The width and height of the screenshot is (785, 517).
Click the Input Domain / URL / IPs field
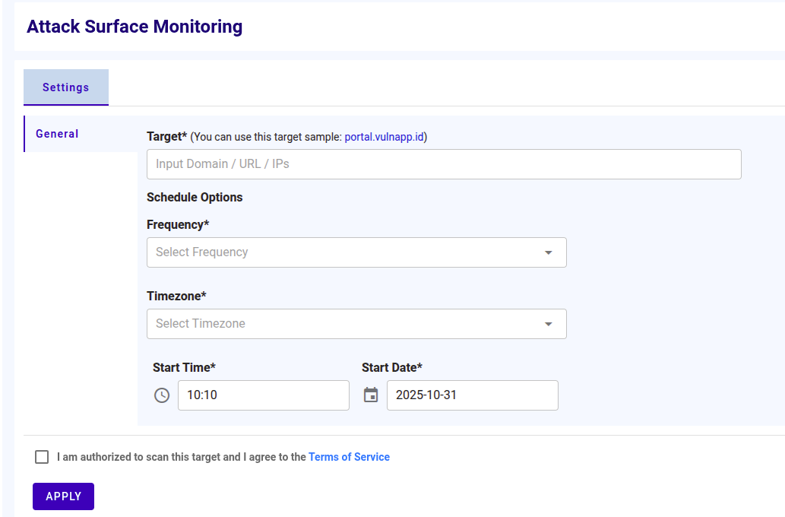pos(444,163)
